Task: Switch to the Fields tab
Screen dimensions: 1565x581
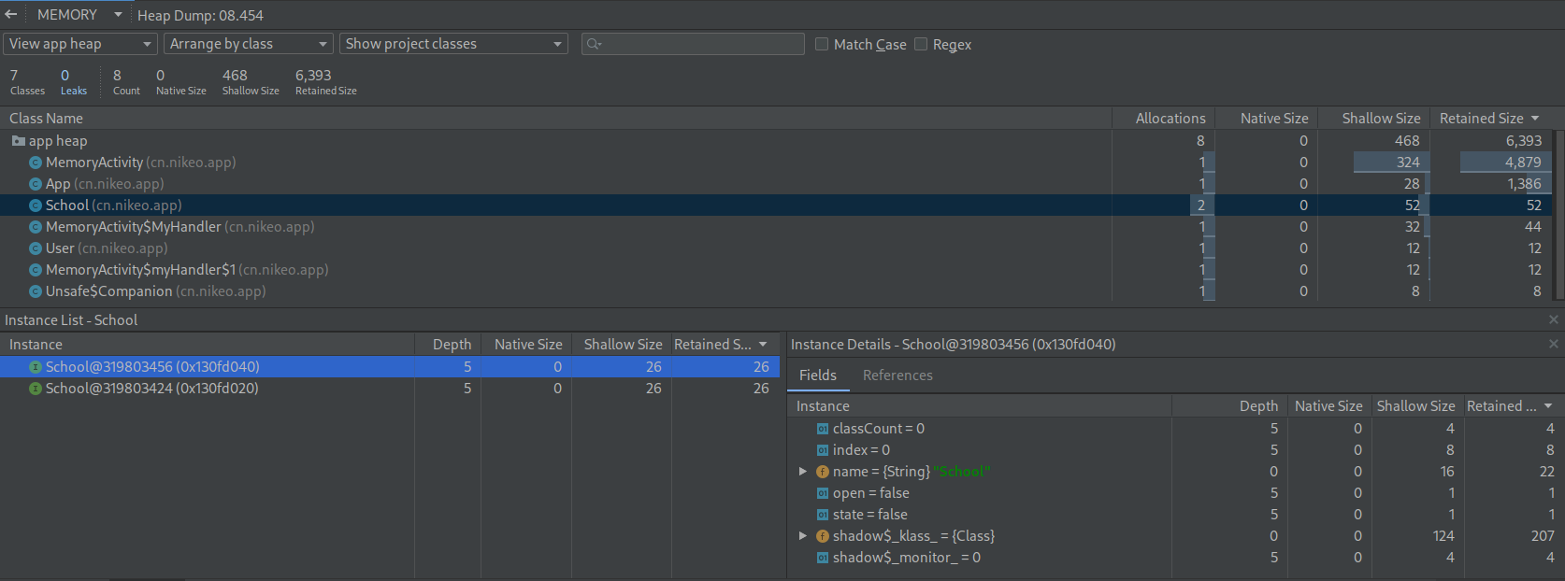Action: [x=818, y=376]
